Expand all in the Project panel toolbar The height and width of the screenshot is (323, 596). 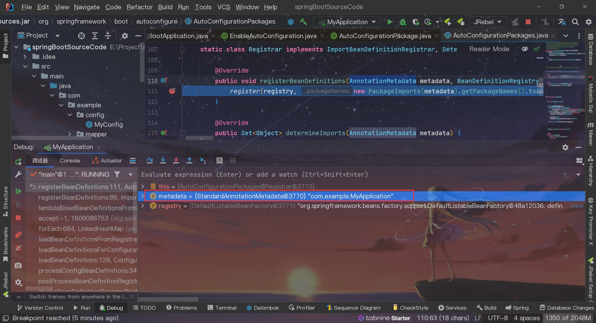95,36
